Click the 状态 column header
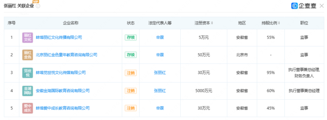The height and width of the screenshot is (120, 327). tap(131, 23)
